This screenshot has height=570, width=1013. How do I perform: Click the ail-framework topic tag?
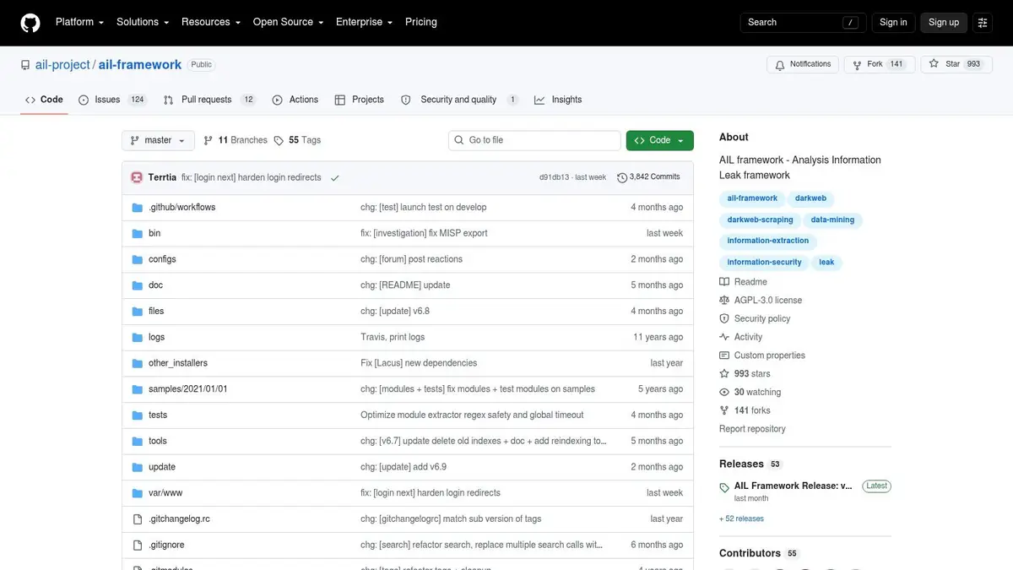752,198
